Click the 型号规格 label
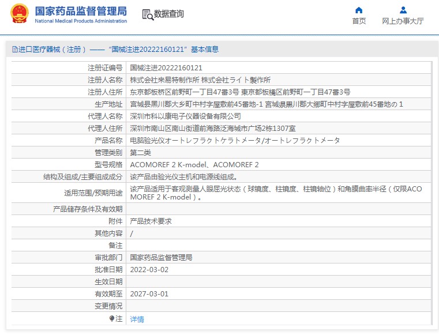The width and height of the screenshot is (439, 335). tap(108, 164)
